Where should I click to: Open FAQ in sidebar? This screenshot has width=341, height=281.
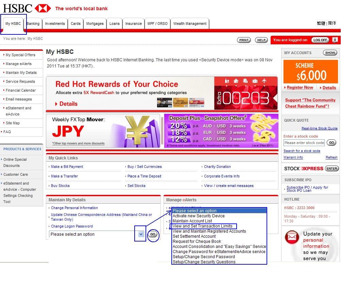7,132
